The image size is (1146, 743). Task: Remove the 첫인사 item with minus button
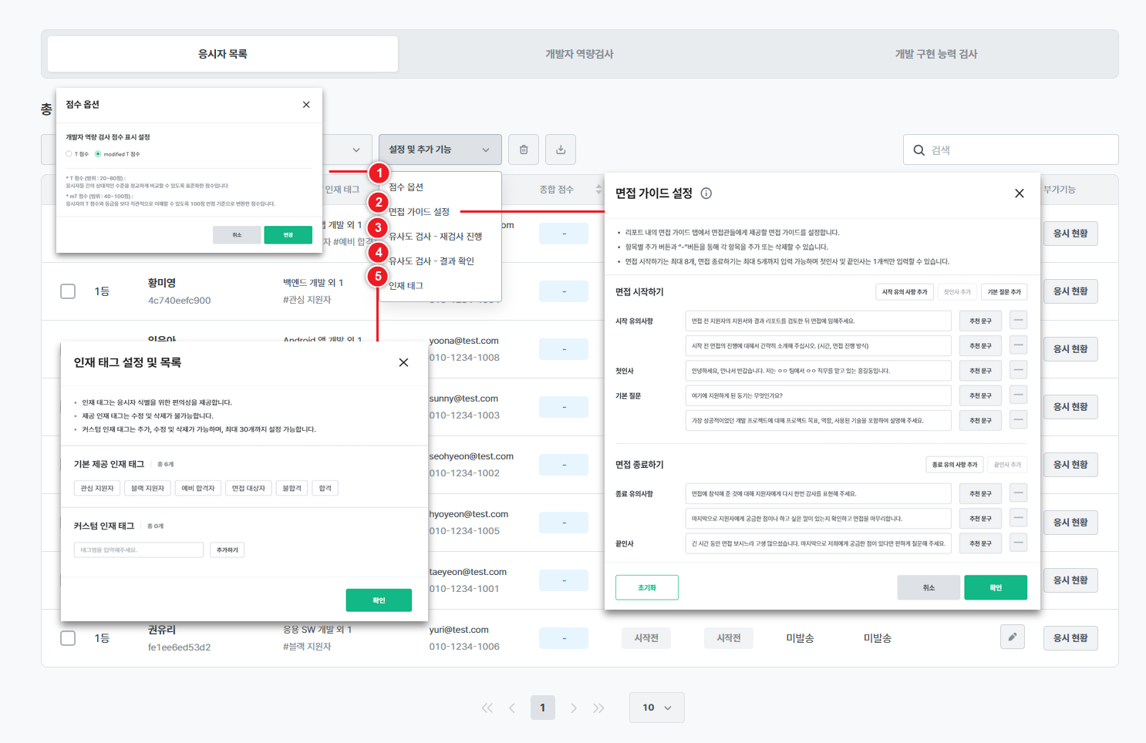[x=1018, y=371]
